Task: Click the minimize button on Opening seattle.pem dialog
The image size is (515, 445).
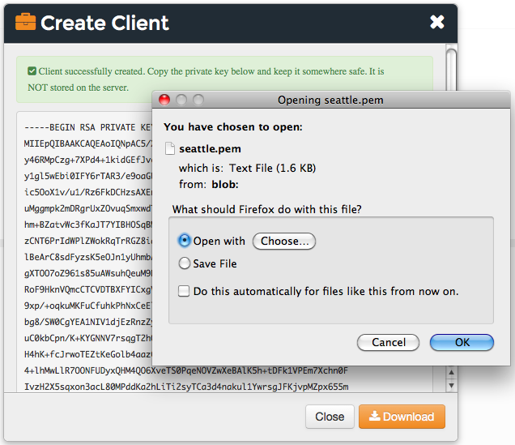Action: click(181, 100)
